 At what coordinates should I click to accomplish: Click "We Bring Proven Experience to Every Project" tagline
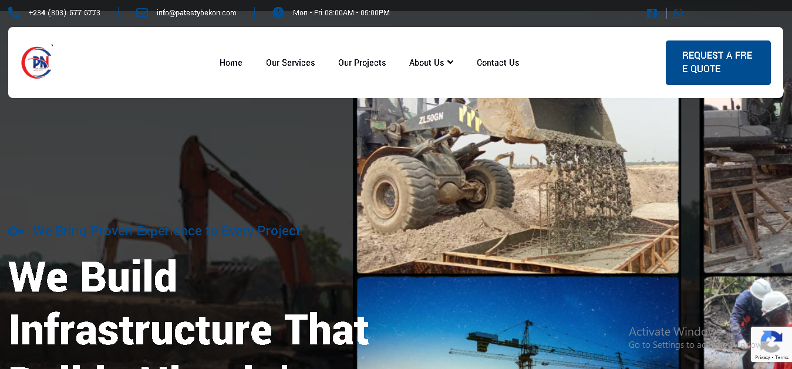(167, 231)
